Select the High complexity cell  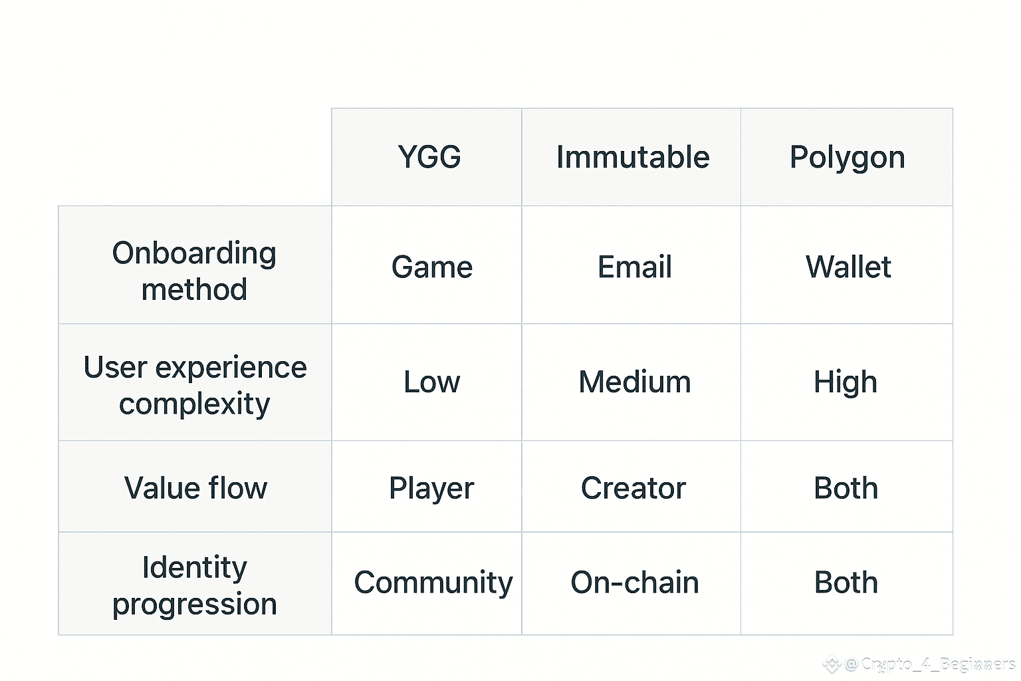[846, 382]
